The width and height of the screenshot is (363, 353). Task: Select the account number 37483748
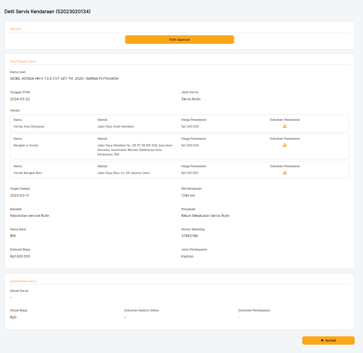[189, 236]
